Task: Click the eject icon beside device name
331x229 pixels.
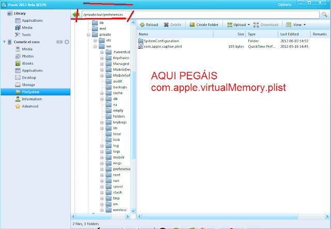Action: coord(67,42)
